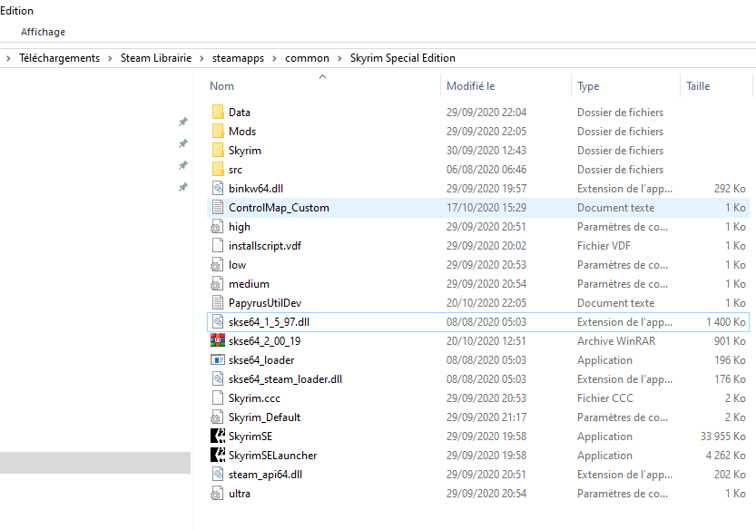The image size is (756, 530).
Task: Select the steam_api64.dll file icon
Action: 218,474
